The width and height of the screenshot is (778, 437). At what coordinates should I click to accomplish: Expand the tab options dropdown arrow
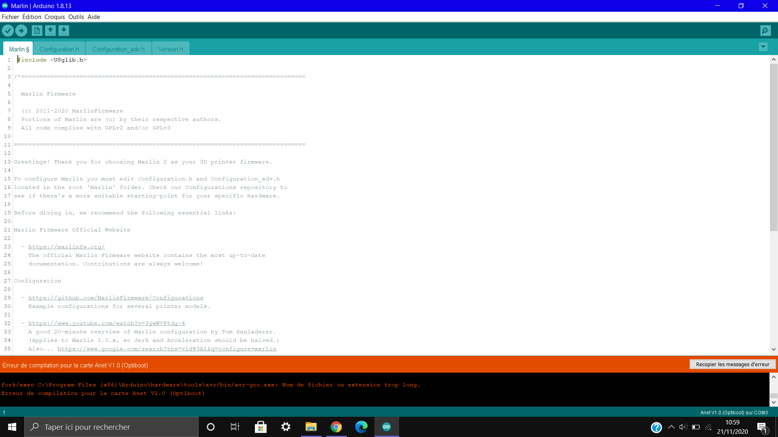tap(763, 47)
